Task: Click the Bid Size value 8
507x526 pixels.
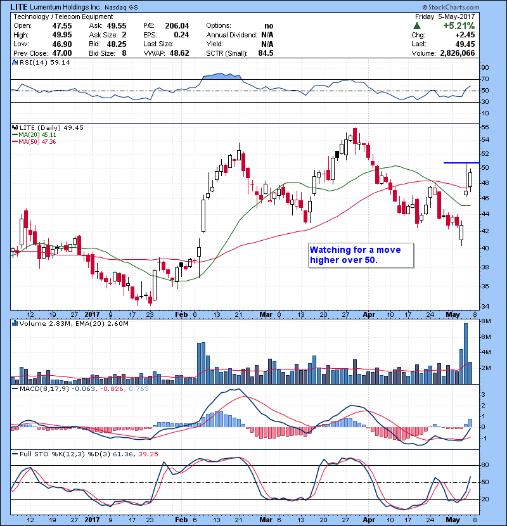Action: pyautogui.click(x=124, y=53)
